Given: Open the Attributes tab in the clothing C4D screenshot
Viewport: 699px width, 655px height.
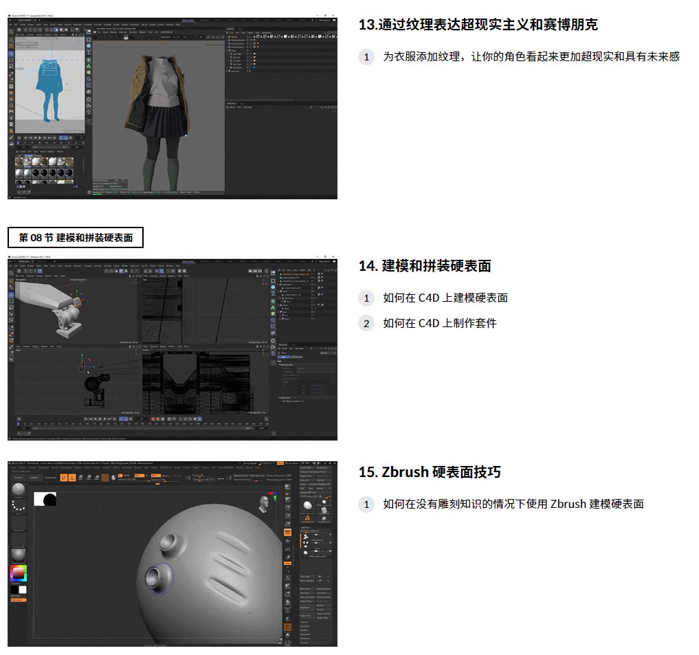Looking at the screenshot, I should click(x=231, y=104).
